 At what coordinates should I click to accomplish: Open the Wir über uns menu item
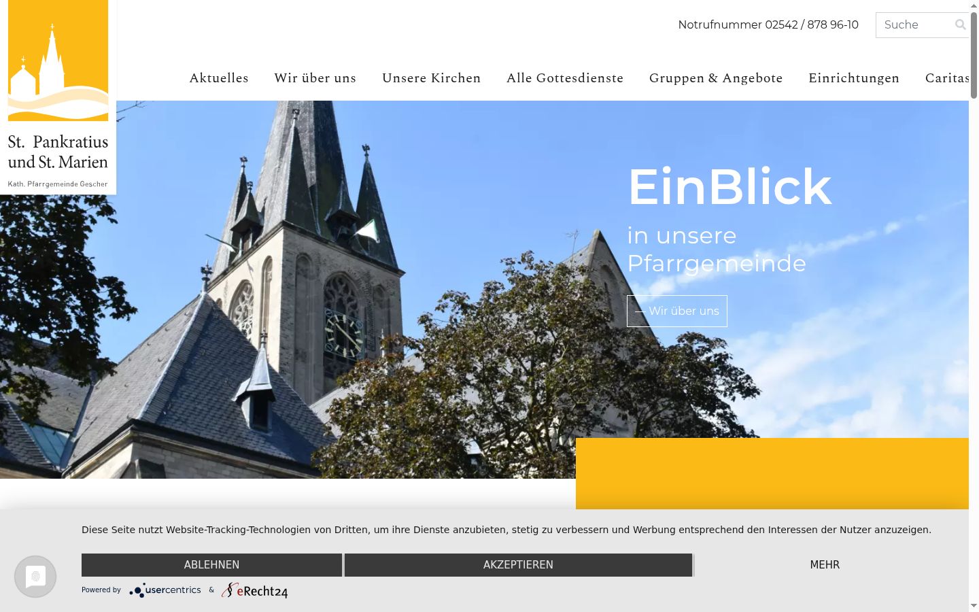point(315,78)
